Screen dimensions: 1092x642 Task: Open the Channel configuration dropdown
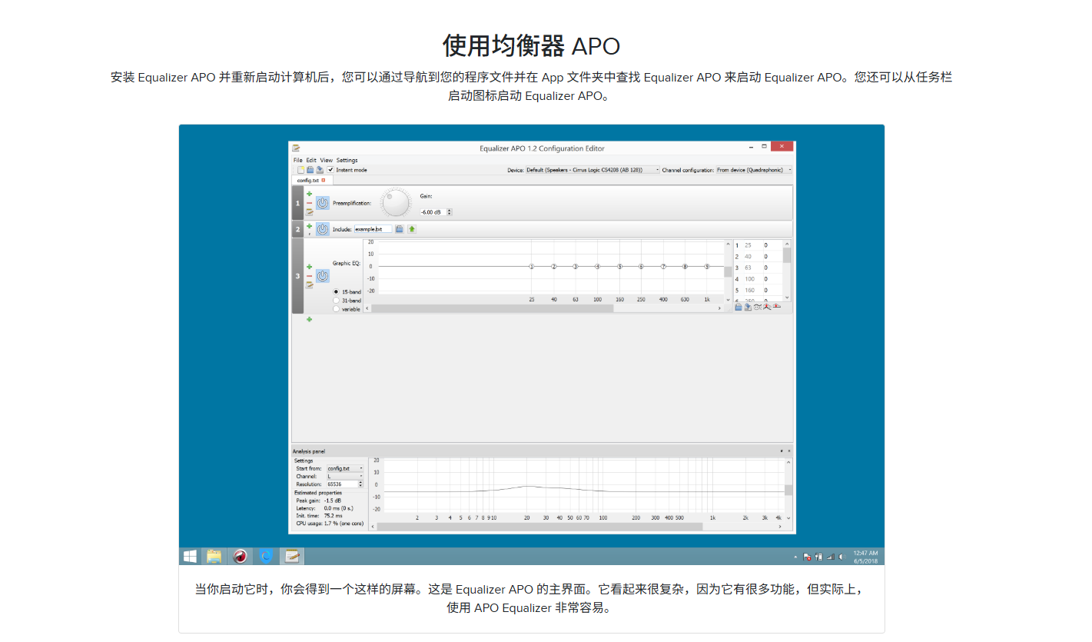[754, 170]
